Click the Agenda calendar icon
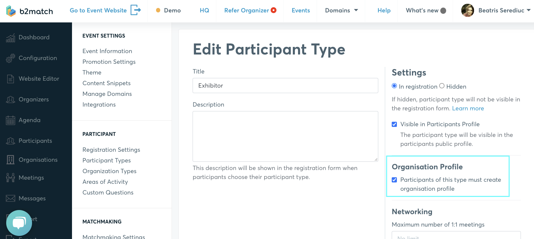 pos(10,120)
